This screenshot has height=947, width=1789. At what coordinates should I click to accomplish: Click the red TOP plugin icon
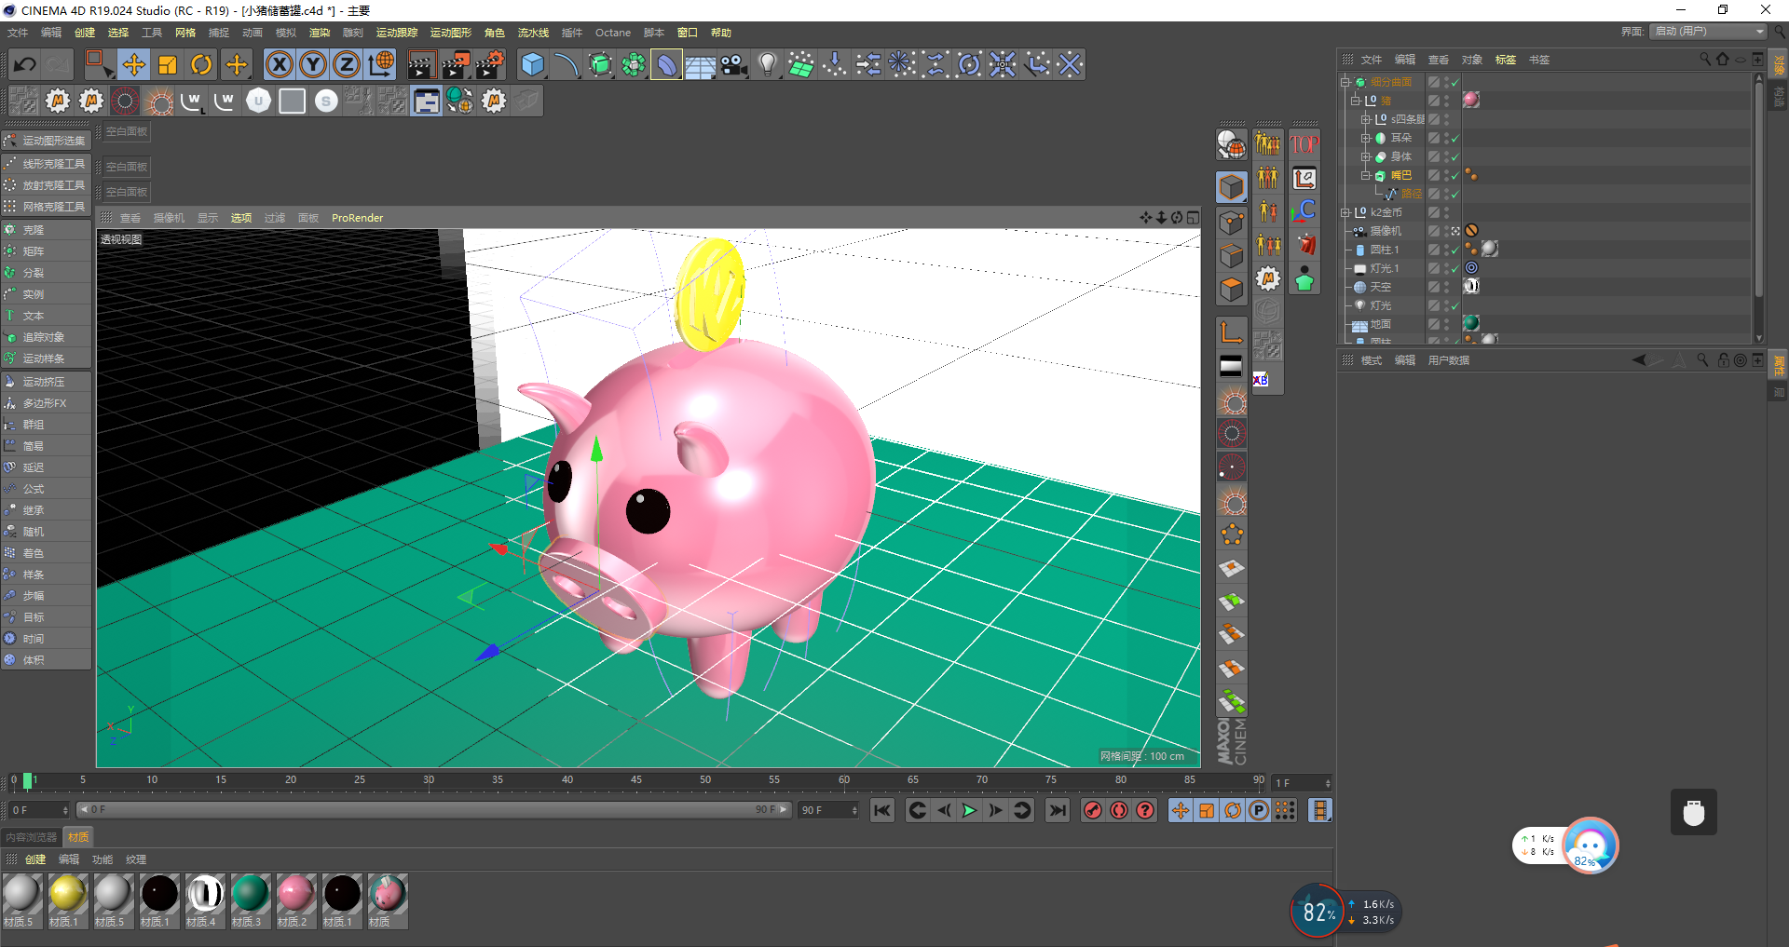pos(1304,144)
